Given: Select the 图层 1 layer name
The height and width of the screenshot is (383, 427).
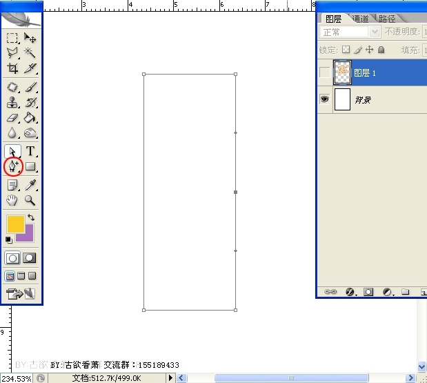Looking at the screenshot, I should [x=365, y=73].
